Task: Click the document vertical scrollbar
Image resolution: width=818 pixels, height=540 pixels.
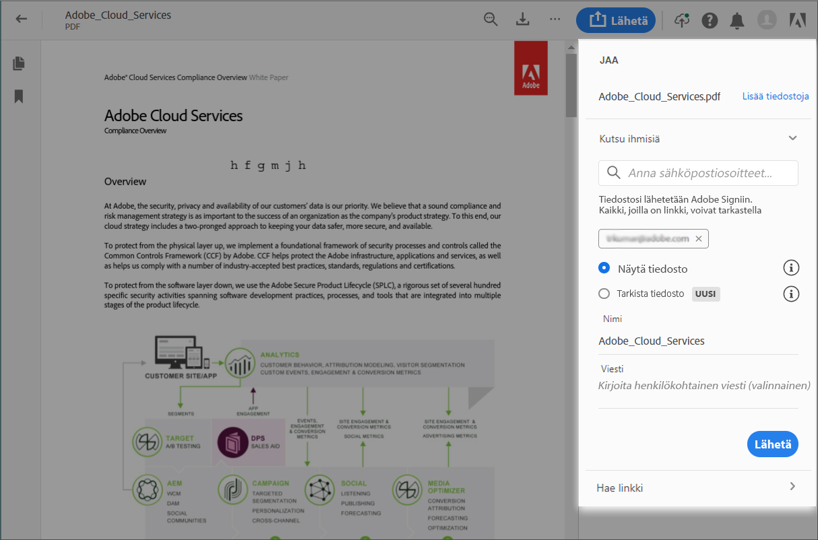Action: tap(571, 290)
